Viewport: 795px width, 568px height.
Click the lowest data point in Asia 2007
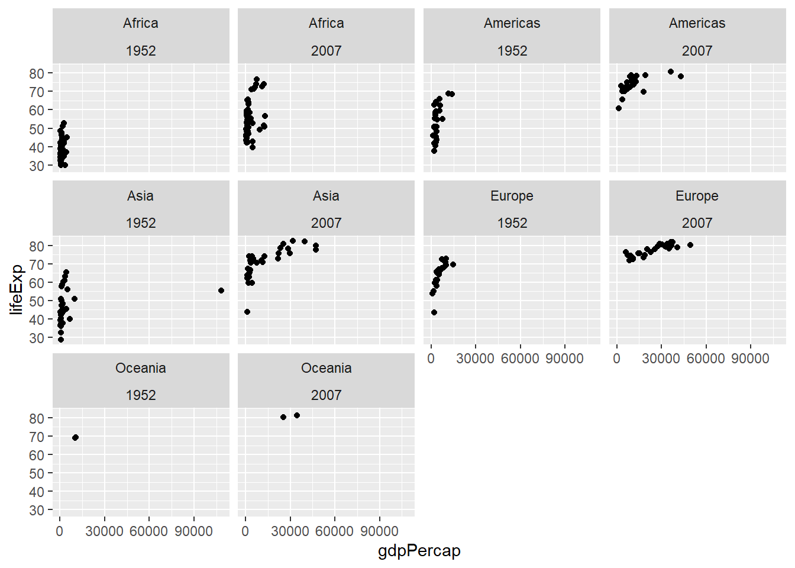click(247, 312)
